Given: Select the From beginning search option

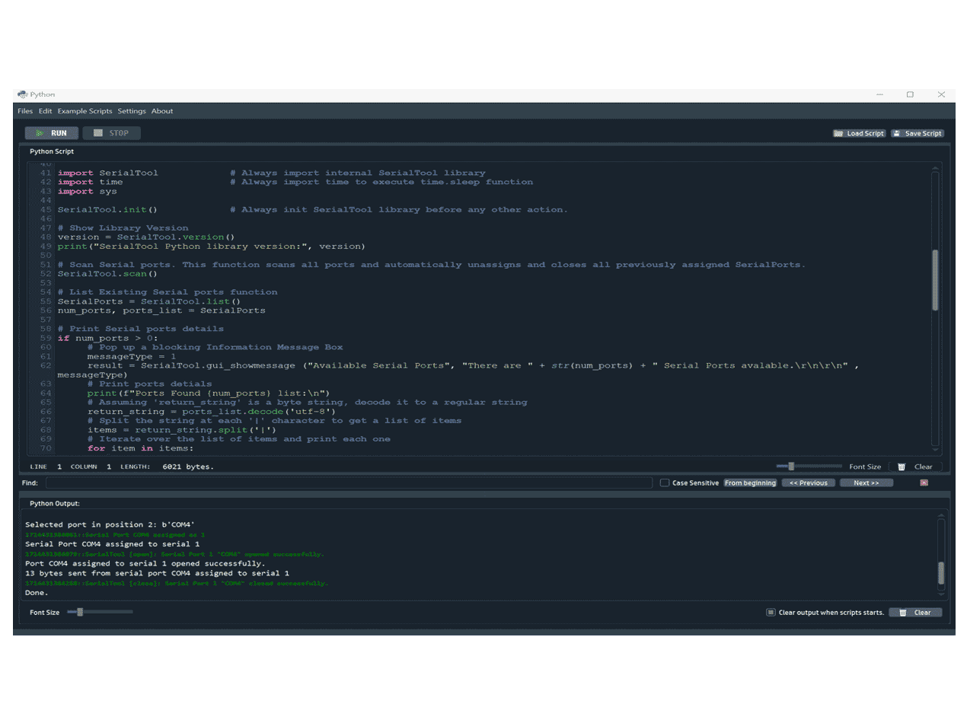Looking at the screenshot, I should (750, 483).
